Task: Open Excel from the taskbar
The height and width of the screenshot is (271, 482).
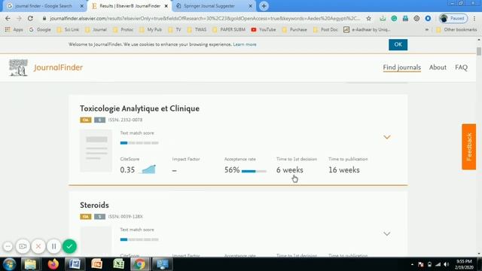Action: click(119, 264)
